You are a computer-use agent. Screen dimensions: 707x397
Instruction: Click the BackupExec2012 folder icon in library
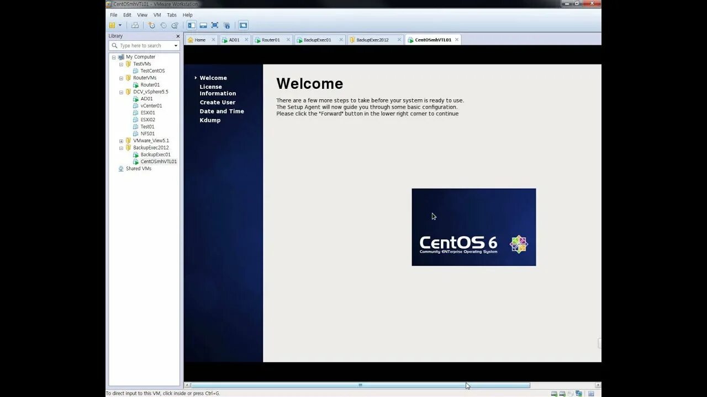tap(128, 148)
